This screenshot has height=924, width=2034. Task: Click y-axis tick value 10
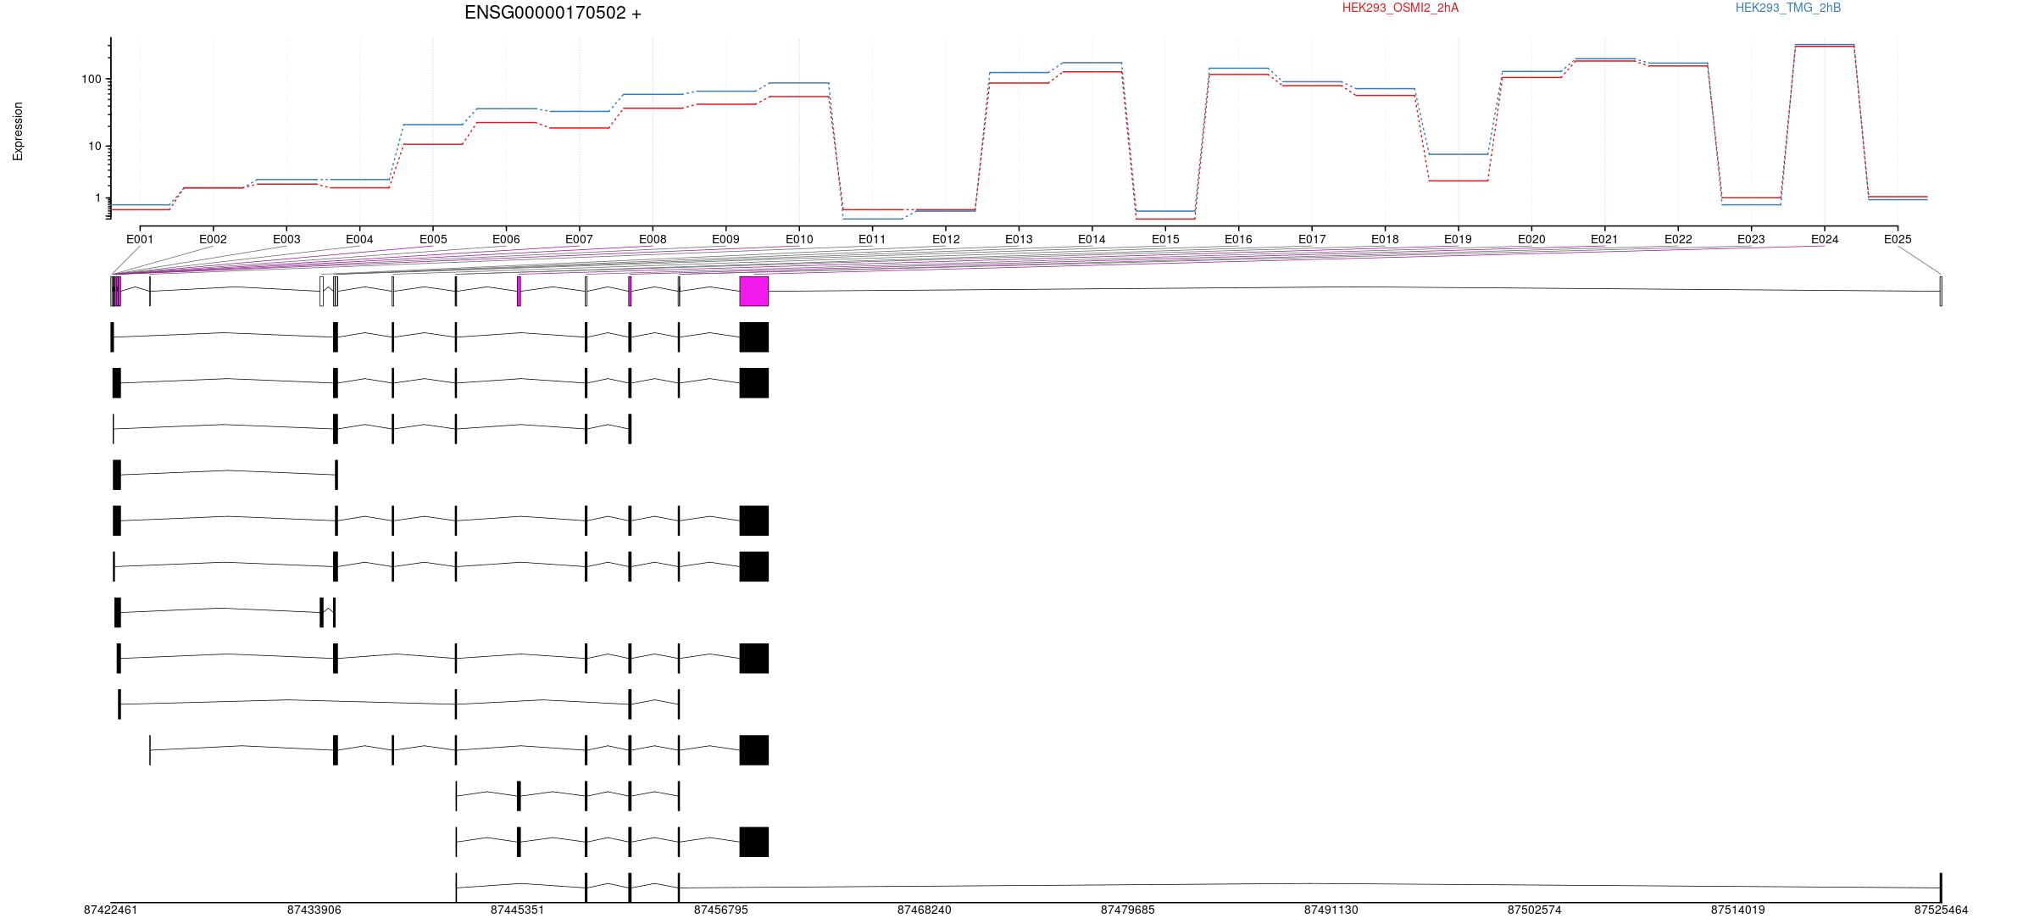click(94, 146)
